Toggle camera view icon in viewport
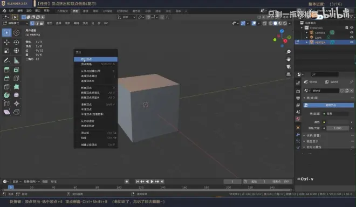356x207 pixels. 289,66
